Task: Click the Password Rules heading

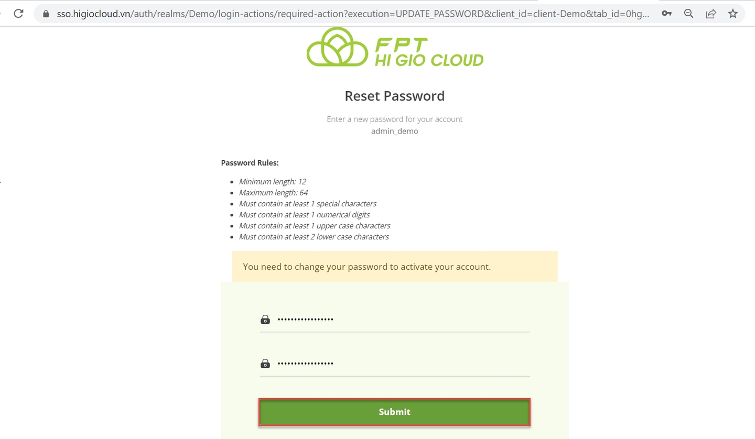Action: pos(250,163)
